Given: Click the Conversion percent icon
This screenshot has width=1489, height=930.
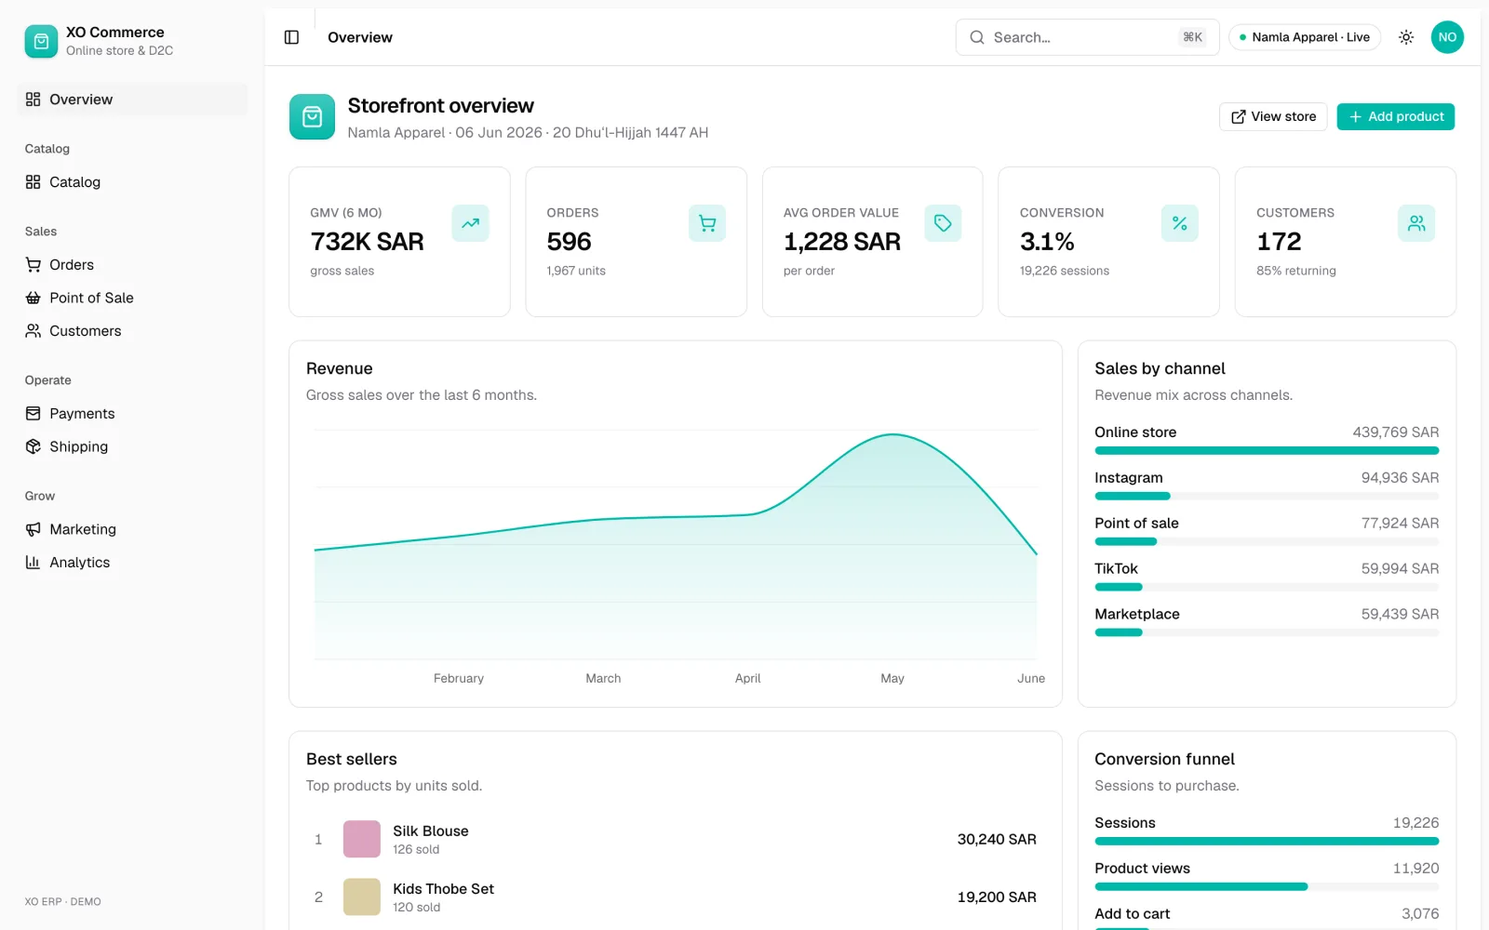Looking at the screenshot, I should pyautogui.click(x=1180, y=223).
